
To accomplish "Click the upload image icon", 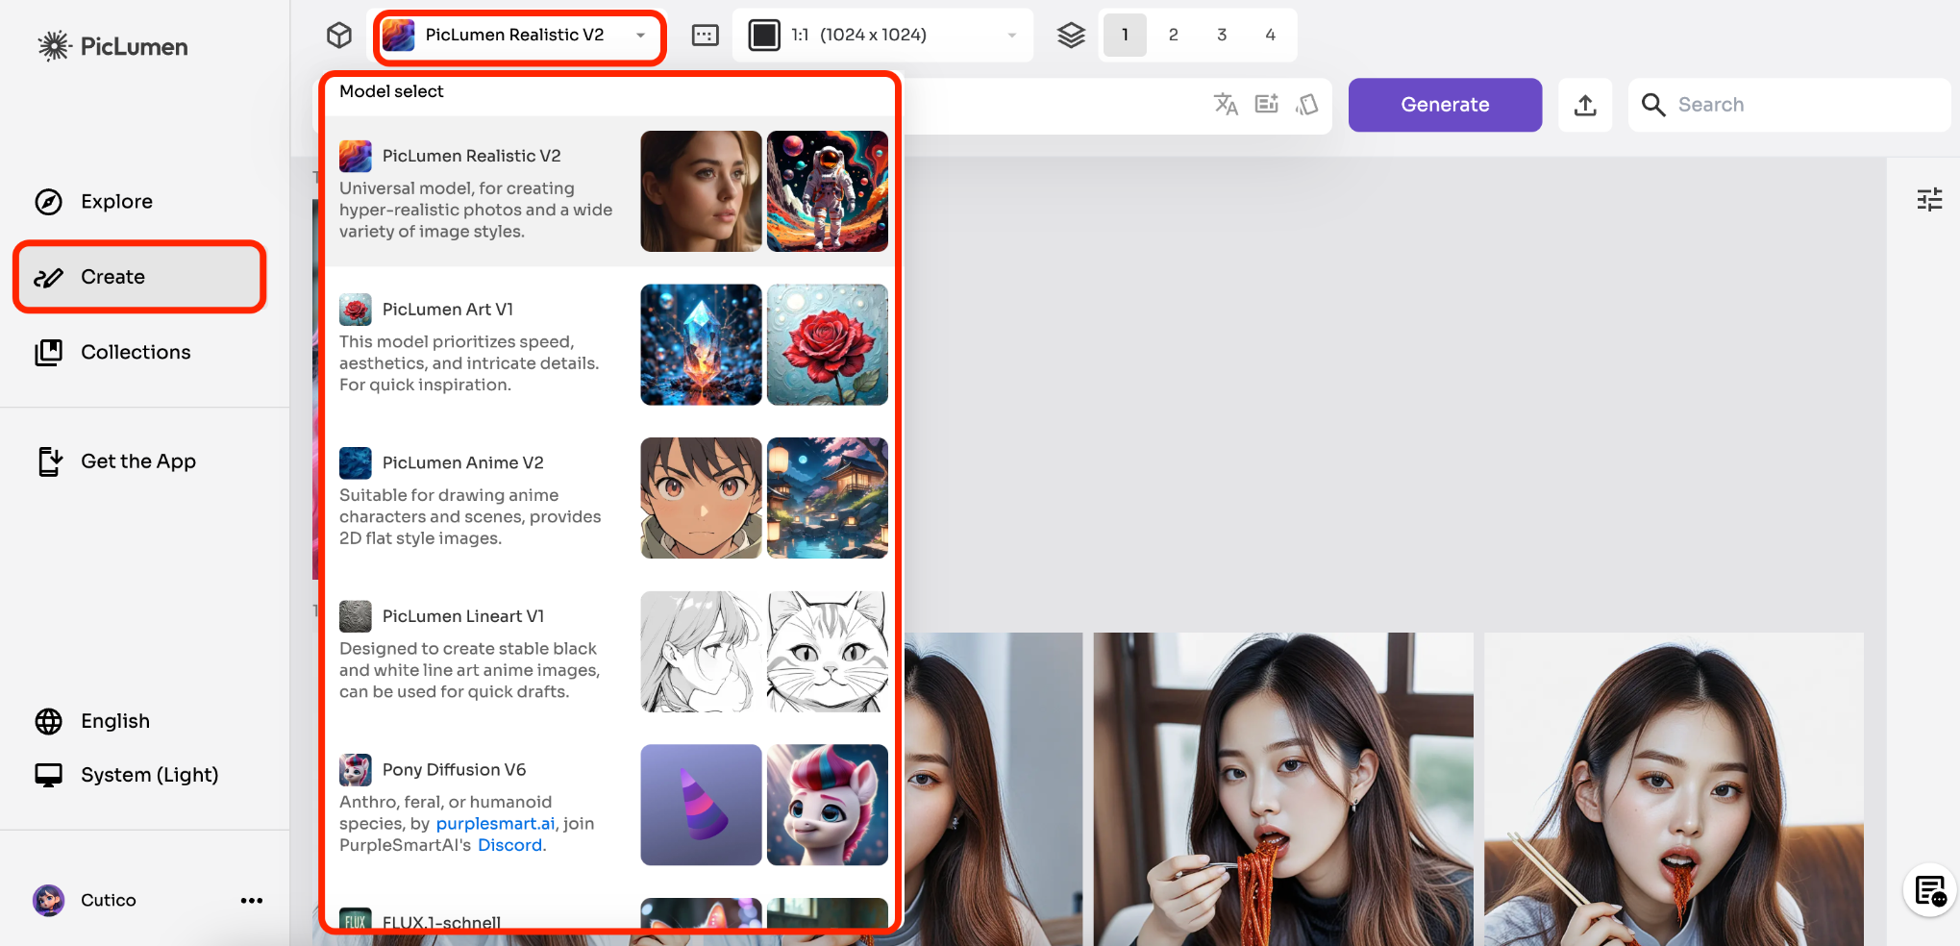I will click(x=1585, y=105).
